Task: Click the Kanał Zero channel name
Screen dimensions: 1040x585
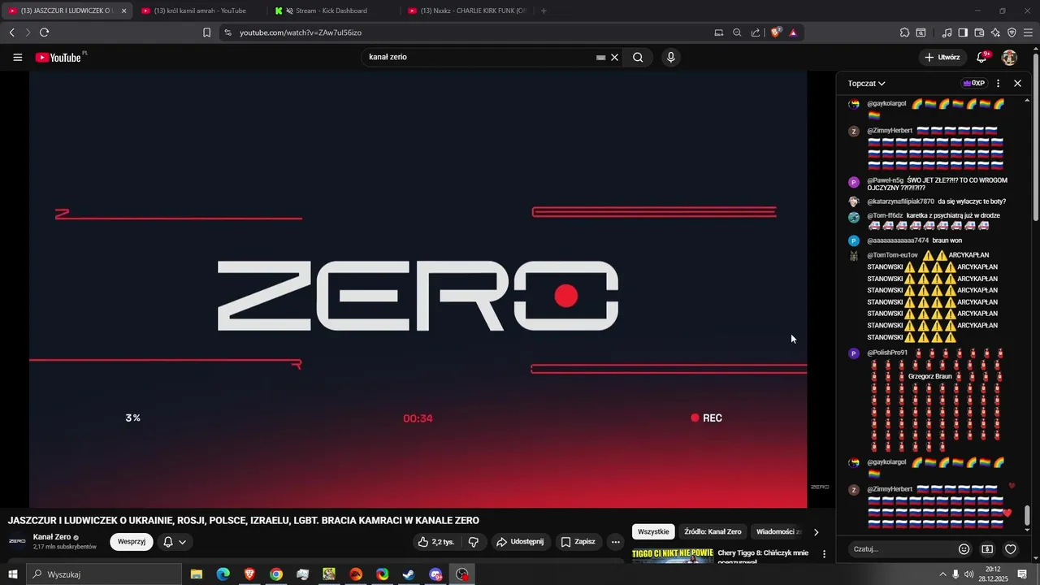Action: tap(51, 537)
